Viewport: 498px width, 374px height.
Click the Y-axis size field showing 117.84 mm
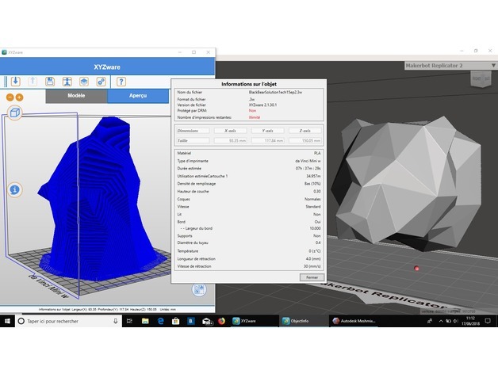click(x=267, y=140)
